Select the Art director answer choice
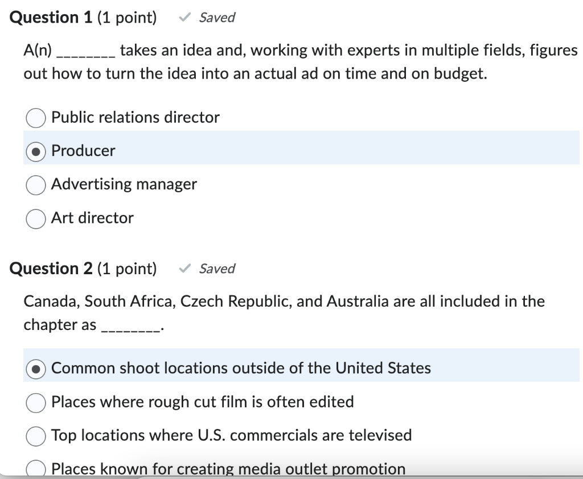The height and width of the screenshot is (479, 583). click(x=35, y=218)
